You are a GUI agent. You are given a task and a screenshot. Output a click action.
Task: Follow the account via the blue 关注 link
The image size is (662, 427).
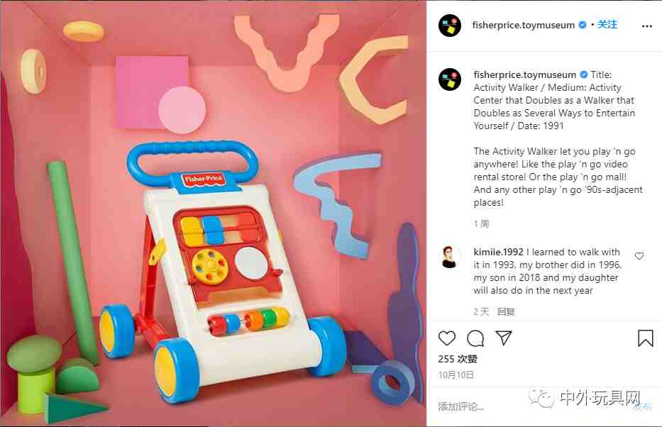point(607,25)
